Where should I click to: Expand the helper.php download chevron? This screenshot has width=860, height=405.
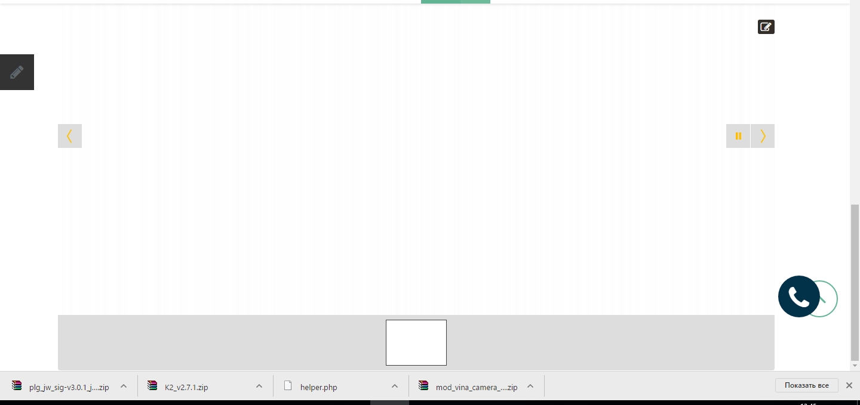[x=395, y=386]
